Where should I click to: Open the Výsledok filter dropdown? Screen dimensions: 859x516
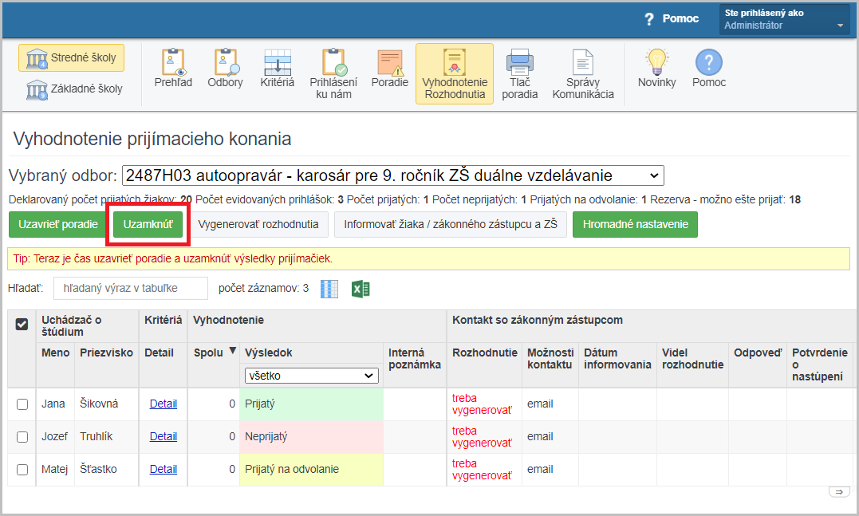click(312, 375)
